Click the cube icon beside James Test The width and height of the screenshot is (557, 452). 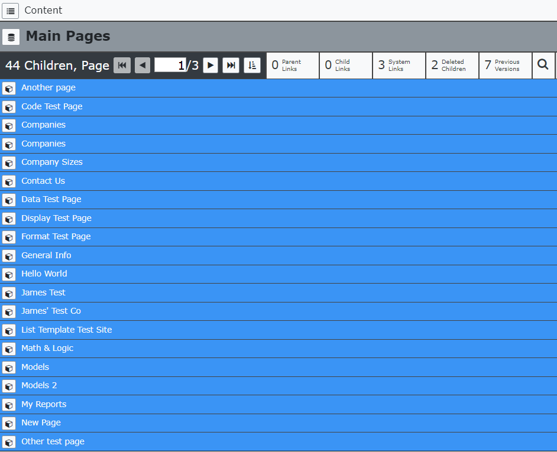[9, 294]
